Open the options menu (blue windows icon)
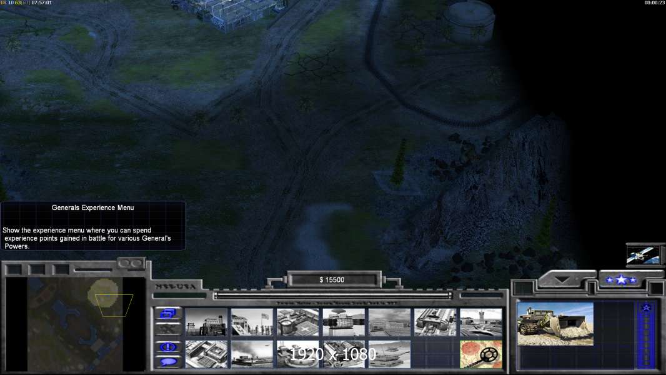Viewport: 666px width, 375px height. (168, 313)
